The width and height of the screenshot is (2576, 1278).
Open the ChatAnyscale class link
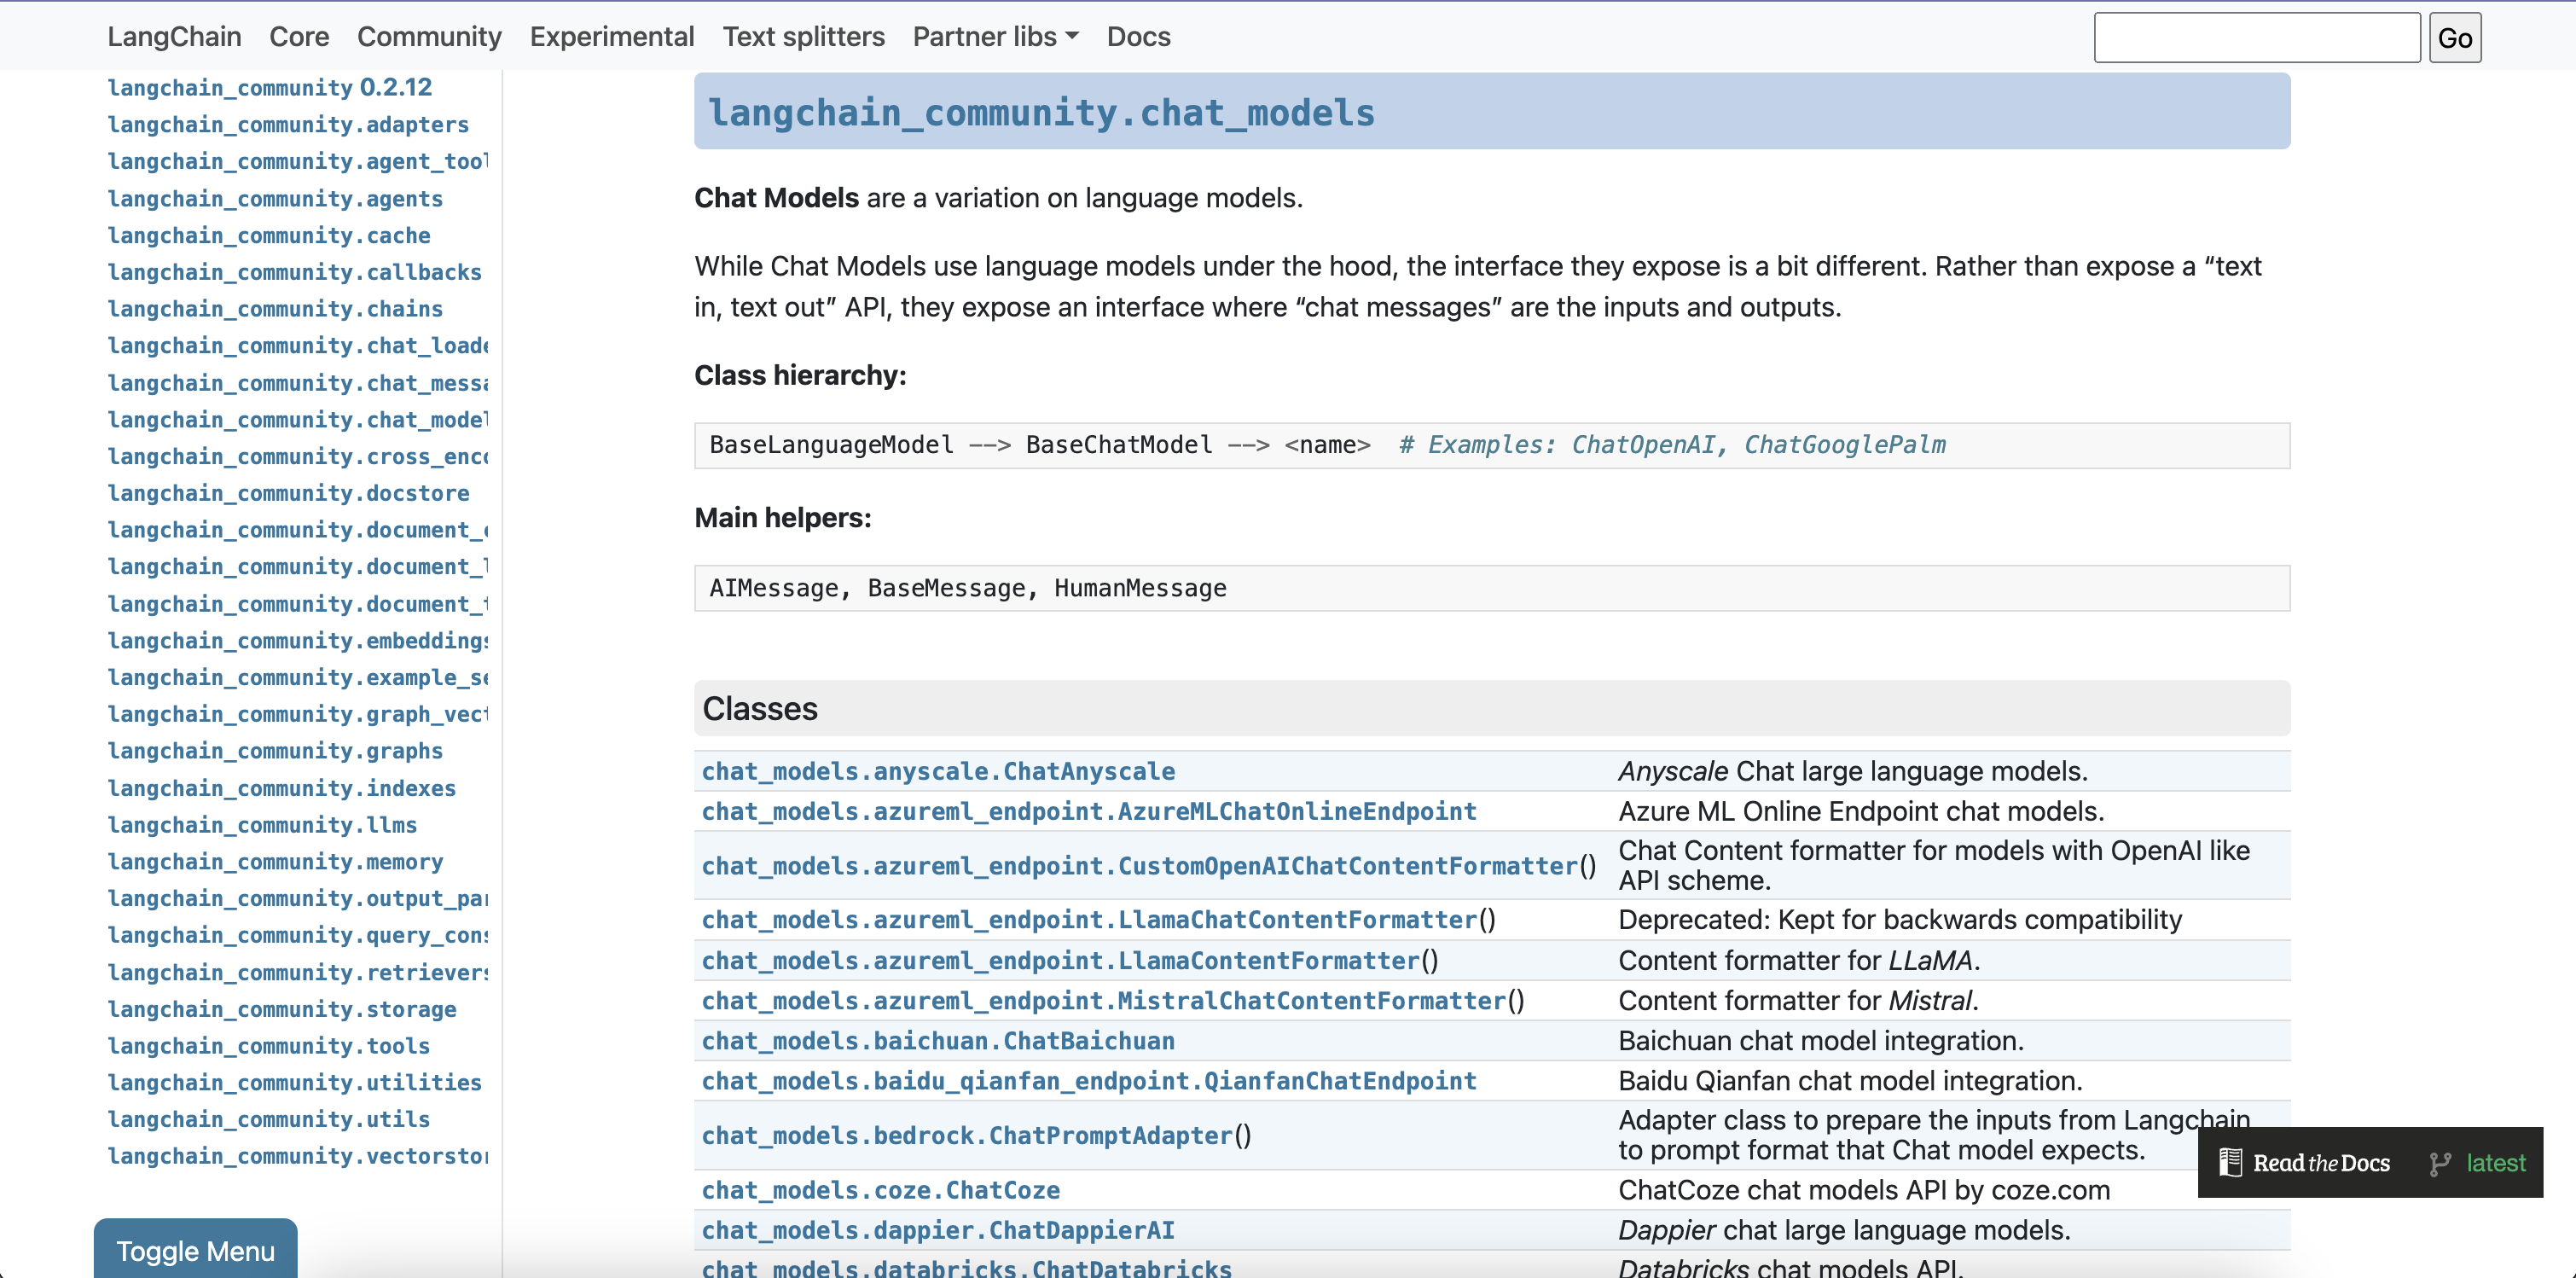click(938, 771)
